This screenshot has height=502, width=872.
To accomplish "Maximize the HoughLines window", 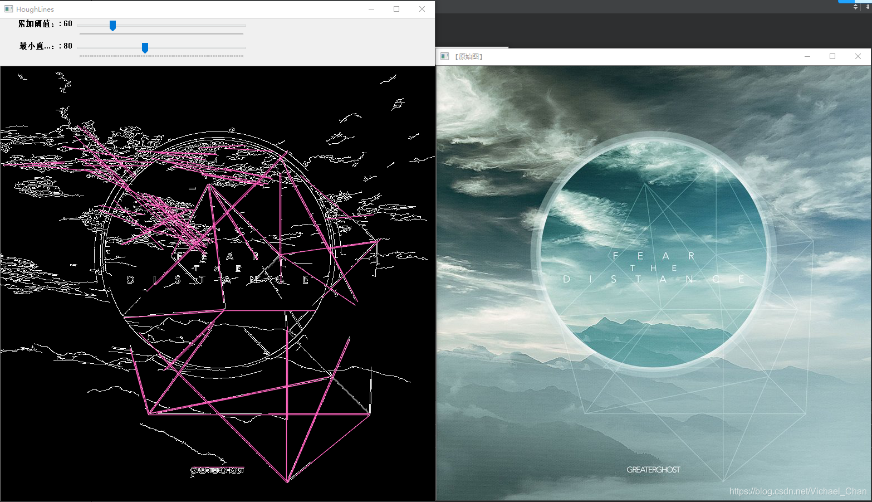I will tap(396, 9).
